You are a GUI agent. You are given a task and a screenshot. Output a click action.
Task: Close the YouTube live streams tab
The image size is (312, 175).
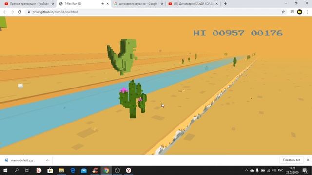coord(53,4)
